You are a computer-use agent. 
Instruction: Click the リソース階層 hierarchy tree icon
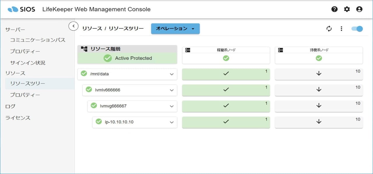coord(84,49)
